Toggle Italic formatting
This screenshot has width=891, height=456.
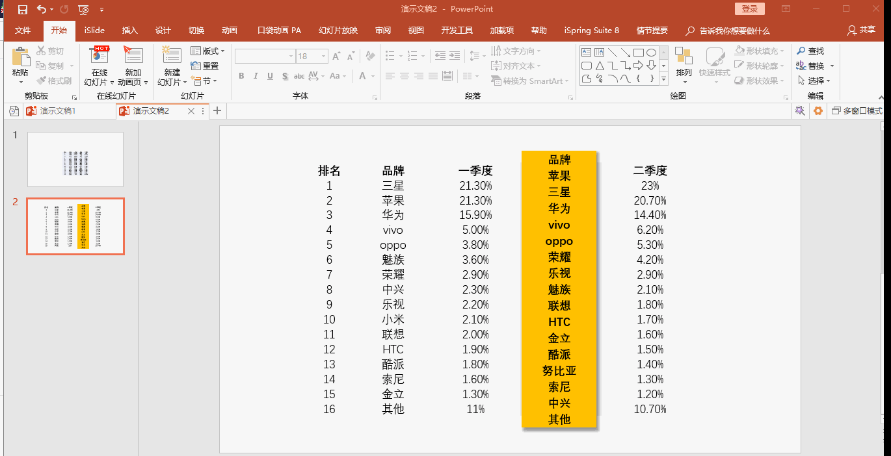point(256,76)
